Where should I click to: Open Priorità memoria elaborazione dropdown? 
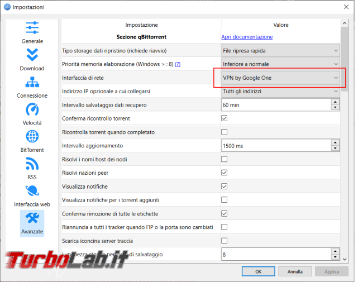pos(280,64)
